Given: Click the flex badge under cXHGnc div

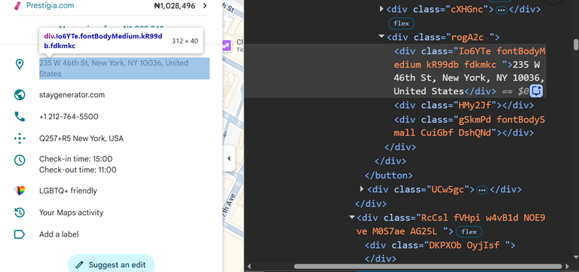Looking at the screenshot, I should pos(401,23).
